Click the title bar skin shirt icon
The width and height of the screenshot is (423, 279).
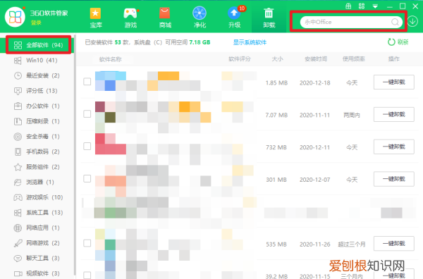(348, 6)
